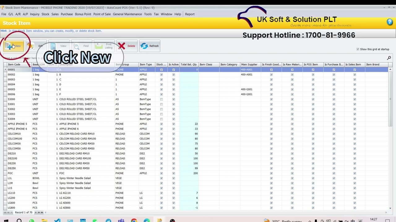Click the grid search magnifier icon

(389, 58)
